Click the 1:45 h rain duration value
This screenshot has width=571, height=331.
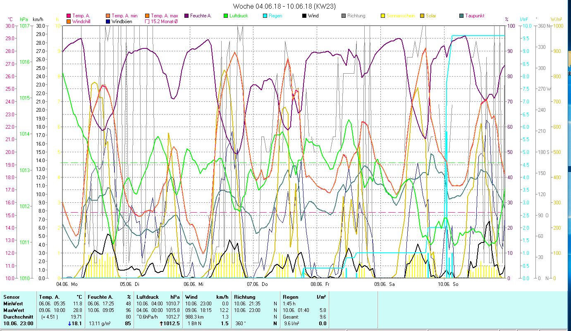click(x=290, y=304)
